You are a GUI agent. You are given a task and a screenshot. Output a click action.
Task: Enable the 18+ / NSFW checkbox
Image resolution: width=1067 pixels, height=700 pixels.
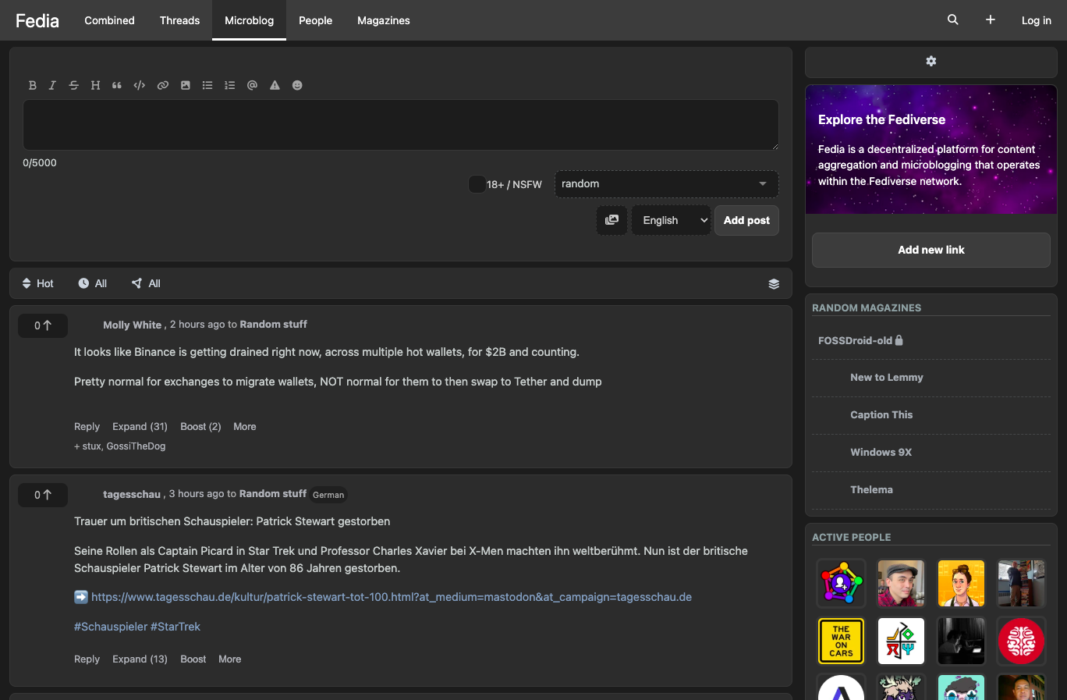pos(477,184)
